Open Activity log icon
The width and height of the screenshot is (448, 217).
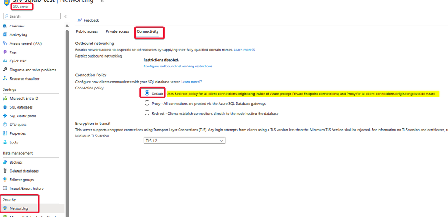pos(4,35)
